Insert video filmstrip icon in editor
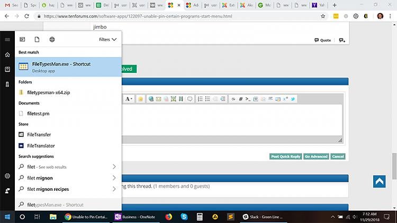The image size is (397, 223). click(x=181, y=99)
